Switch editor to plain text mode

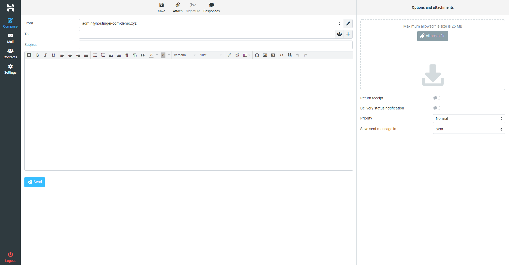coord(29,55)
